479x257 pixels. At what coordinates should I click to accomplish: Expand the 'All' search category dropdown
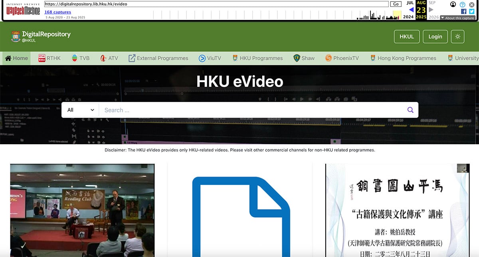tap(80, 110)
